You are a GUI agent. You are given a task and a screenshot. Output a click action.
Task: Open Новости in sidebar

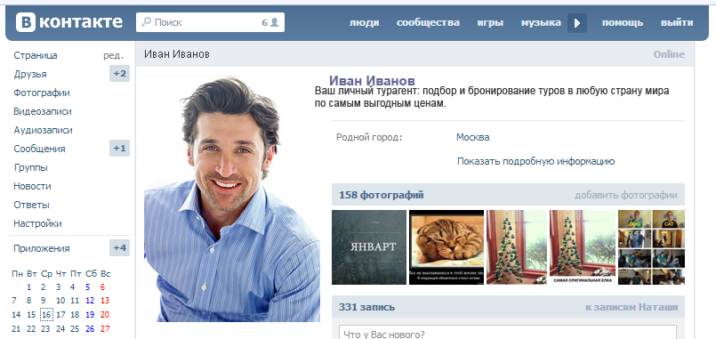tap(32, 186)
